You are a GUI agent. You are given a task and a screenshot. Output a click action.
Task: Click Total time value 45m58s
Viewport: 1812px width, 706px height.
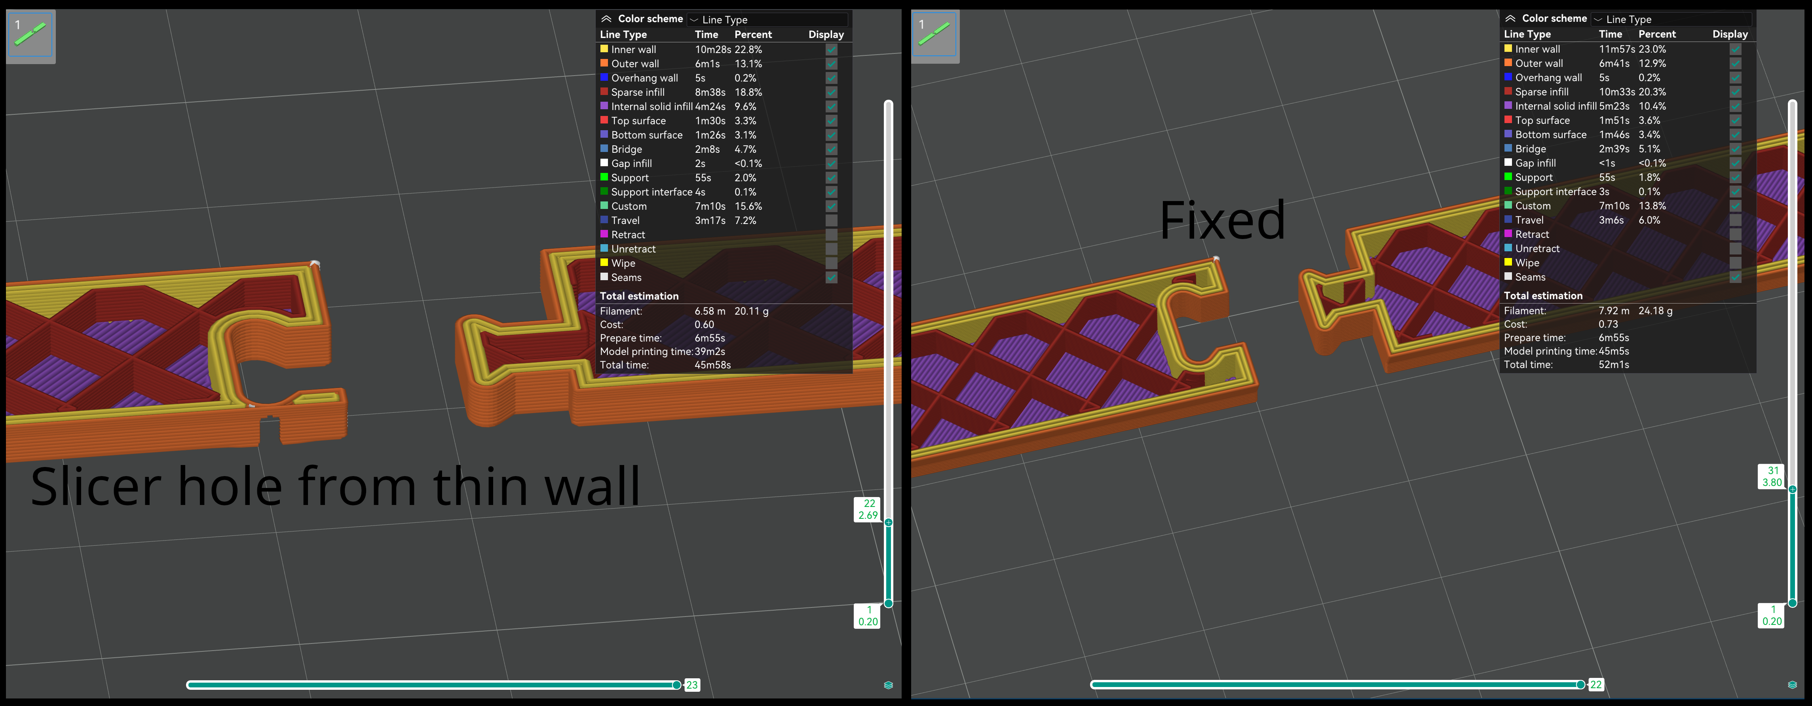712,365
